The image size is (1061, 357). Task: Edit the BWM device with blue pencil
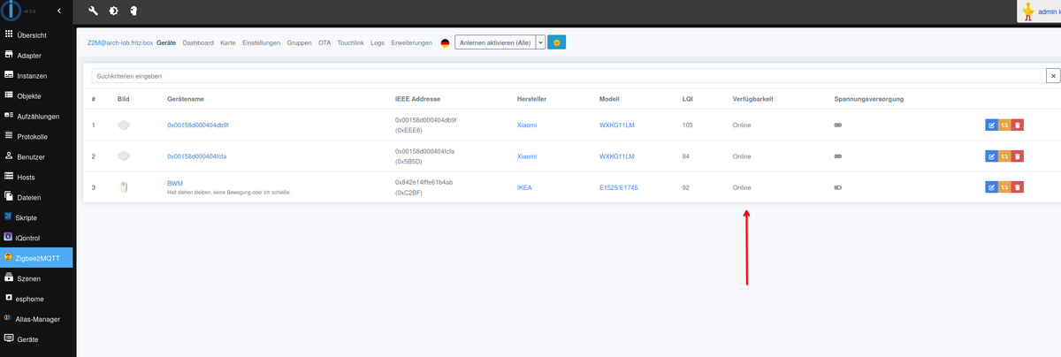991,187
